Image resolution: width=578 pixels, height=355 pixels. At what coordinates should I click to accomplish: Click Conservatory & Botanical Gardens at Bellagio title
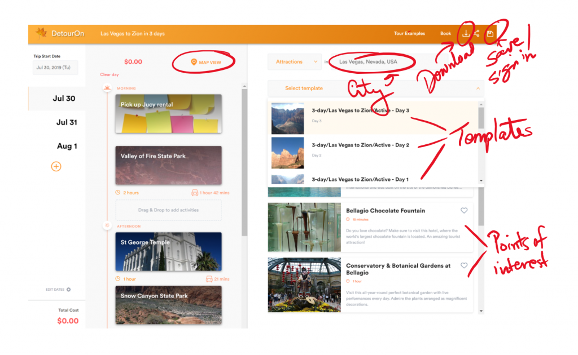coord(398,269)
